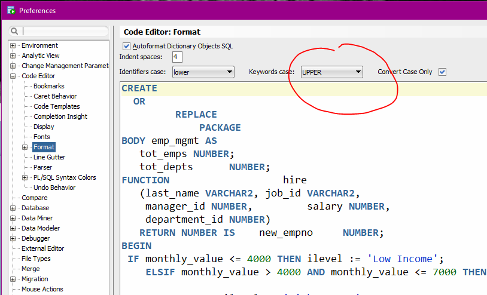Select the Debugger category
Image resolution: width=487 pixels, height=295 pixels.
point(36,238)
